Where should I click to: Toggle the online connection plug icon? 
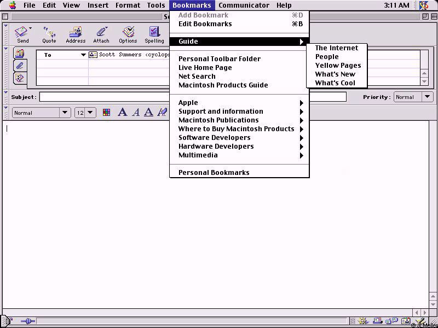(x=28, y=321)
